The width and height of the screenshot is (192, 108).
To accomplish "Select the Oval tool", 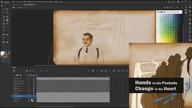I will (x=7, y=24).
